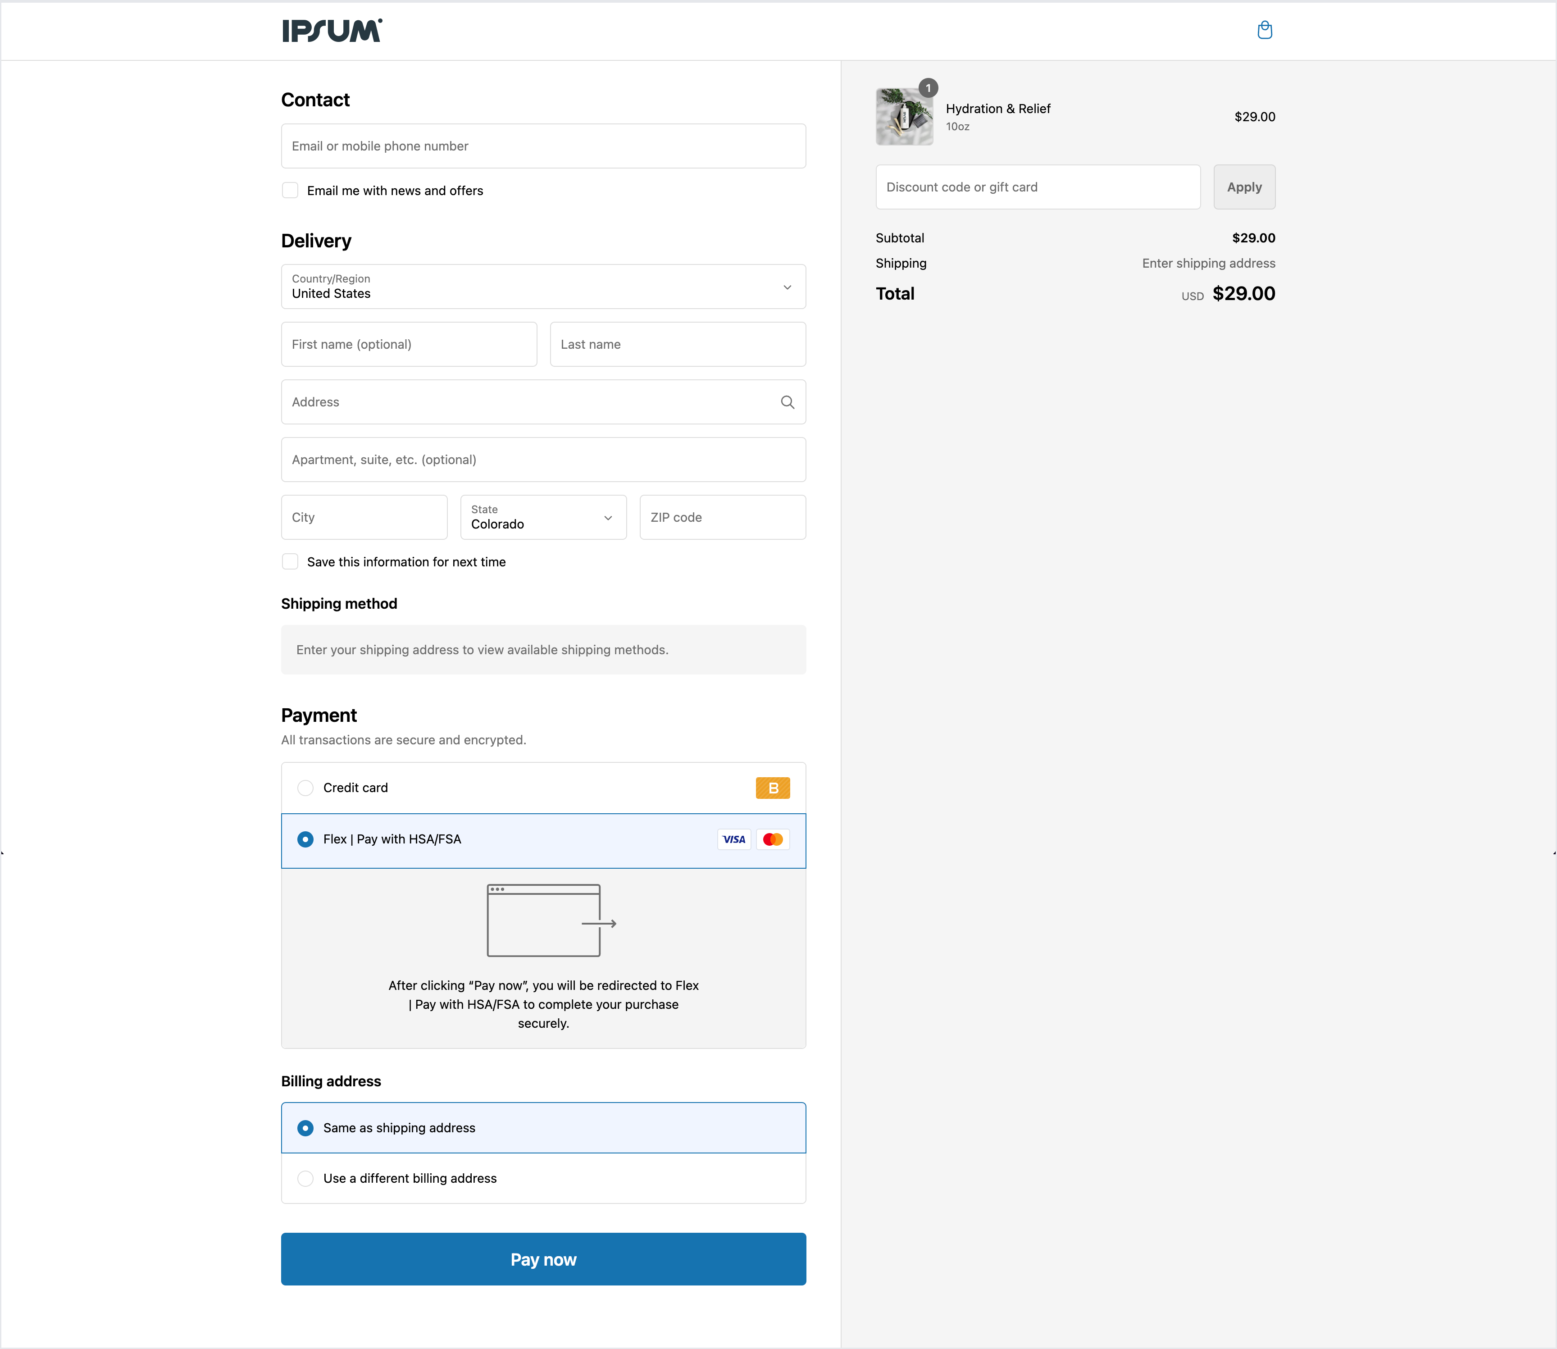The width and height of the screenshot is (1557, 1349).
Task: Click the IPSUM logo
Action: [332, 31]
